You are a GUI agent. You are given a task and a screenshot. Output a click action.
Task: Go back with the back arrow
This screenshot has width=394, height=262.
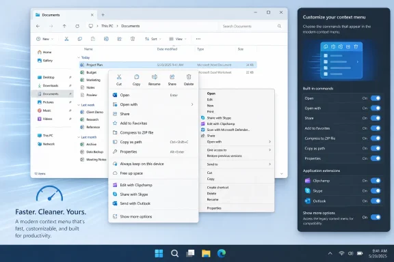point(38,26)
